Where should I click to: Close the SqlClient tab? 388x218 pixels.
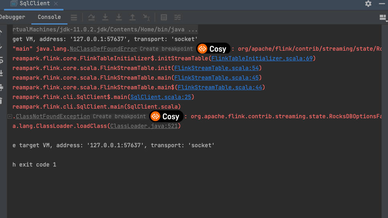pyautogui.click(x=56, y=4)
